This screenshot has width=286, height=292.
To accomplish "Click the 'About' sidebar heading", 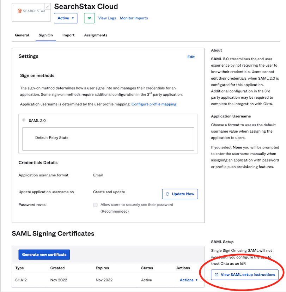I will click(217, 50).
